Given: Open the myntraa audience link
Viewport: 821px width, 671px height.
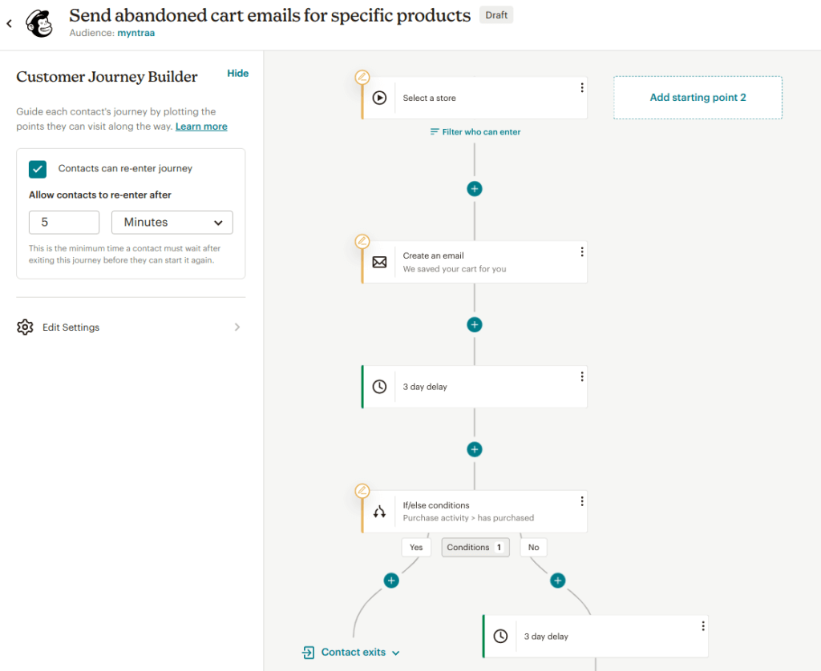Looking at the screenshot, I should coord(136,33).
